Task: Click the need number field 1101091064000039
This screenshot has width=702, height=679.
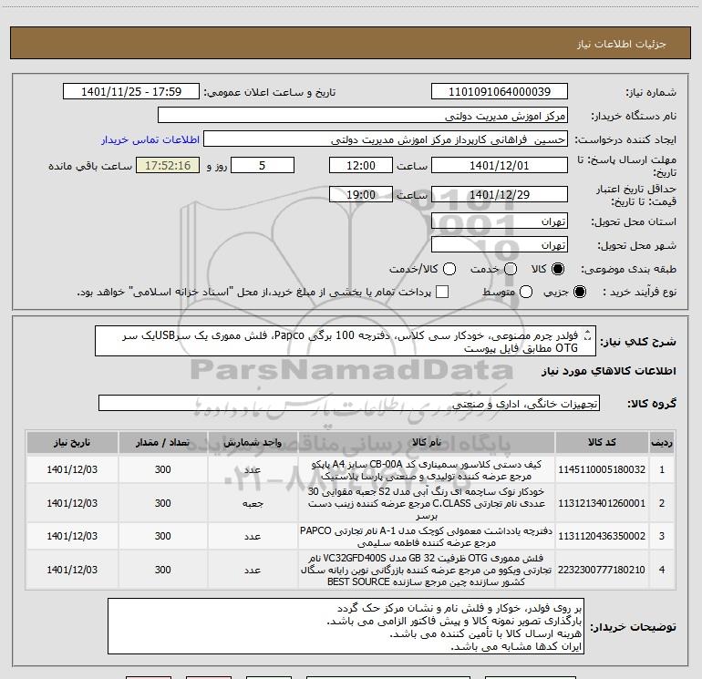Action: point(500,92)
